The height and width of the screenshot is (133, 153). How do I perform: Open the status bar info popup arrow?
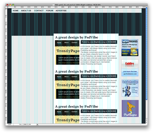click(37, 124)
